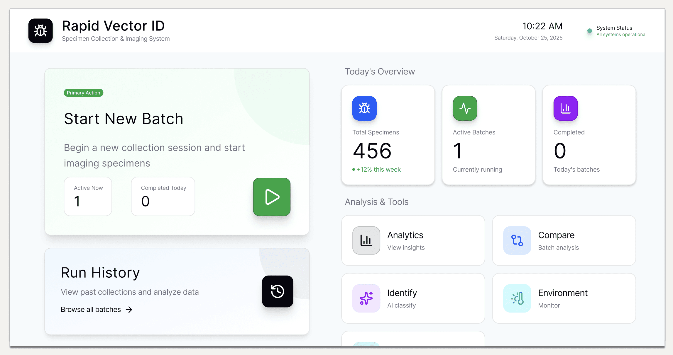The height and width of the screenshot is (355, 673).
Task: Click the Identify AI sparkle icon
Action: [x=366, y=298]
